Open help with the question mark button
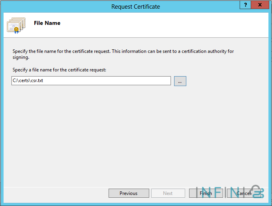The image size is (272, 206). 246,5
